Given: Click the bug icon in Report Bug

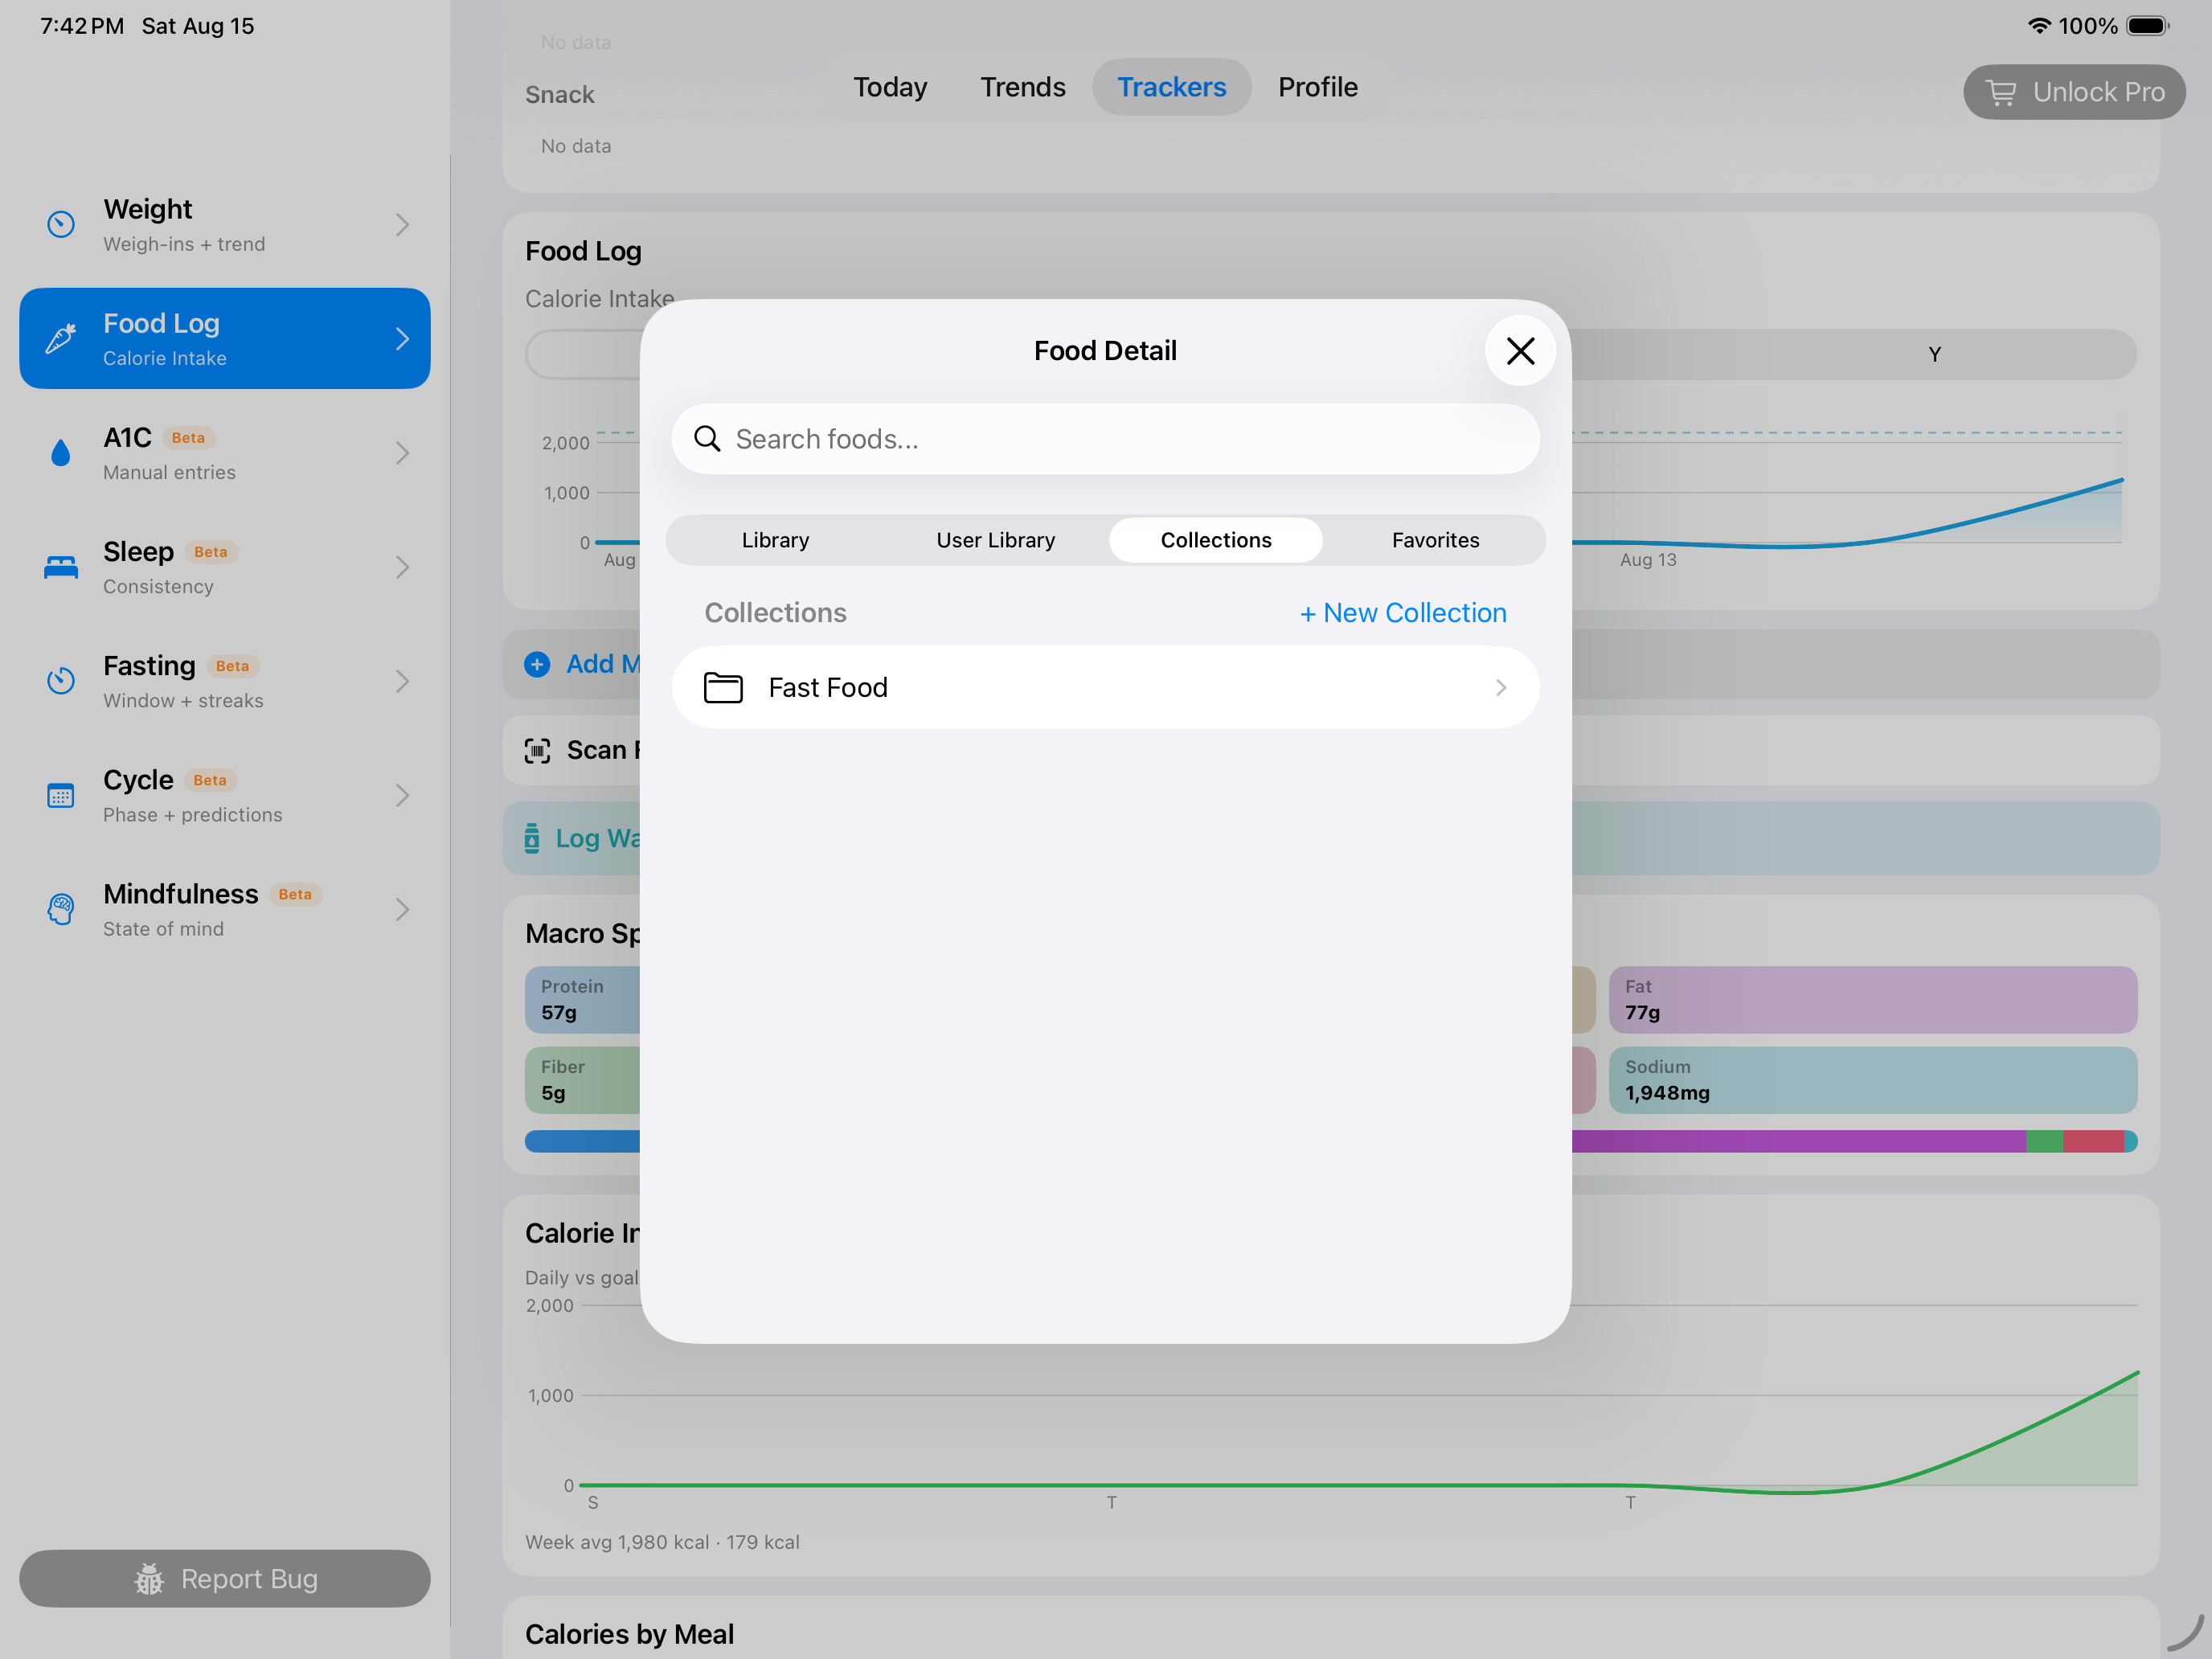Looking at the screenshot, I should click(x=149, y=1579).
